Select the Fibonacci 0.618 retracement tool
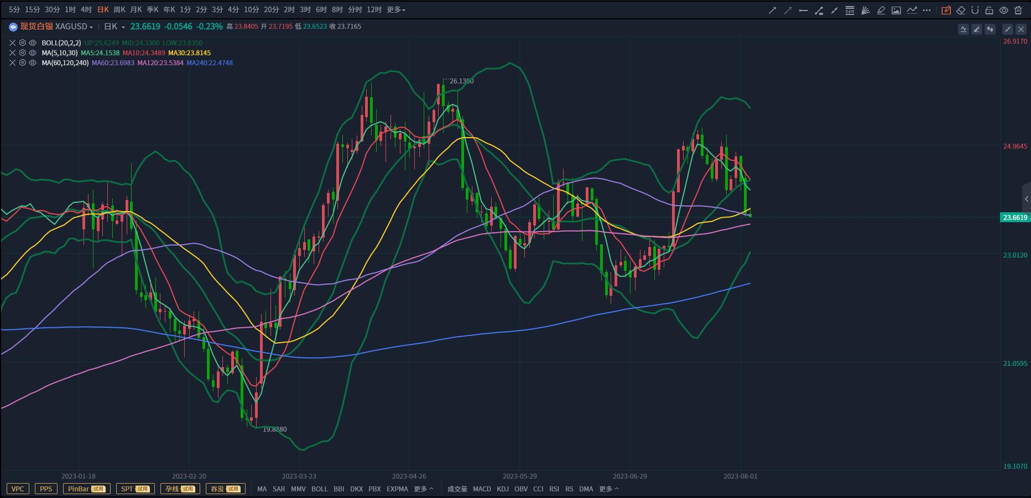The height and width of the screenshot is (498, 1031). (x=850, y=10)
